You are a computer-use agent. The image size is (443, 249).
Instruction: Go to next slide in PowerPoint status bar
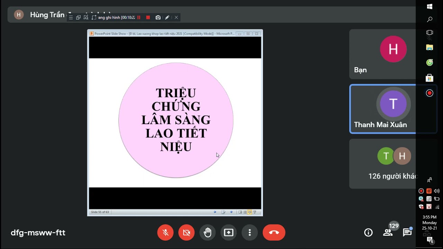pyautogui.click(x=232, y=212)
